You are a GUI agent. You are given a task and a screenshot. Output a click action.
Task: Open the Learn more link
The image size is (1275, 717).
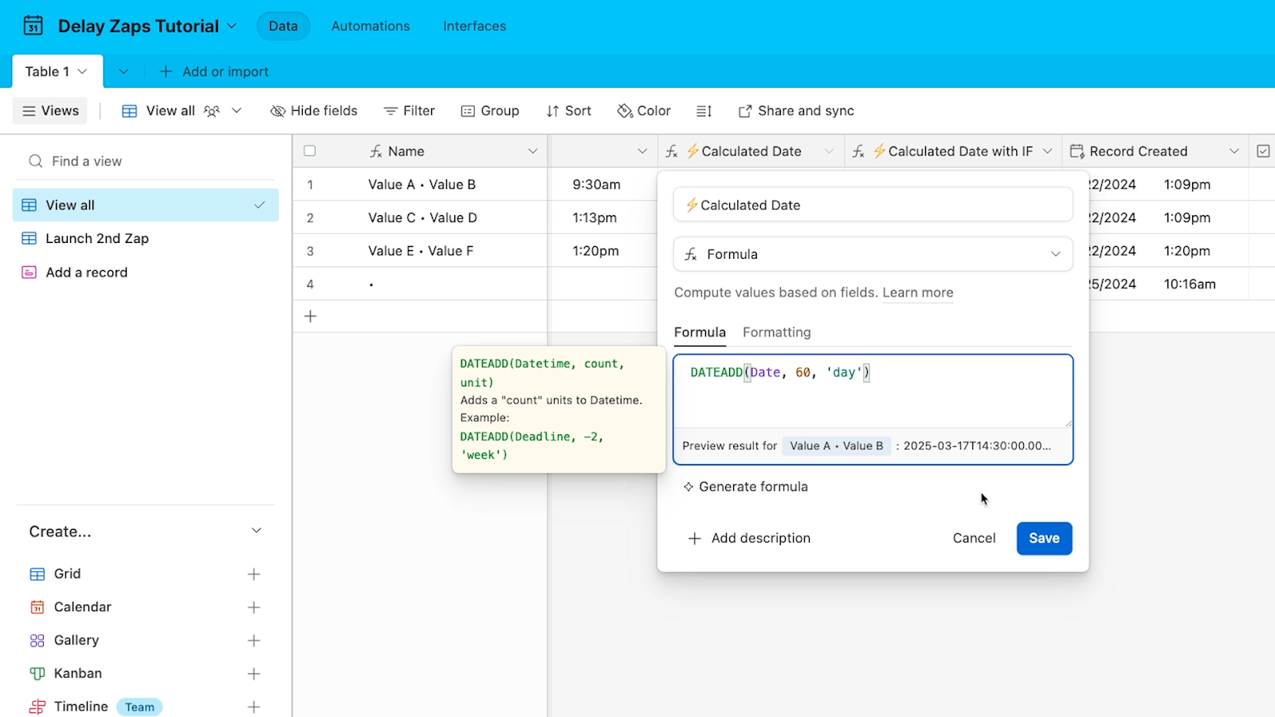(x=917, y=292)
